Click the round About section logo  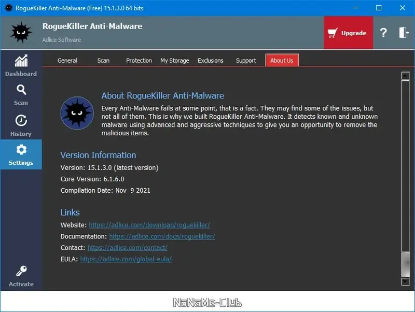coord(77,113)
